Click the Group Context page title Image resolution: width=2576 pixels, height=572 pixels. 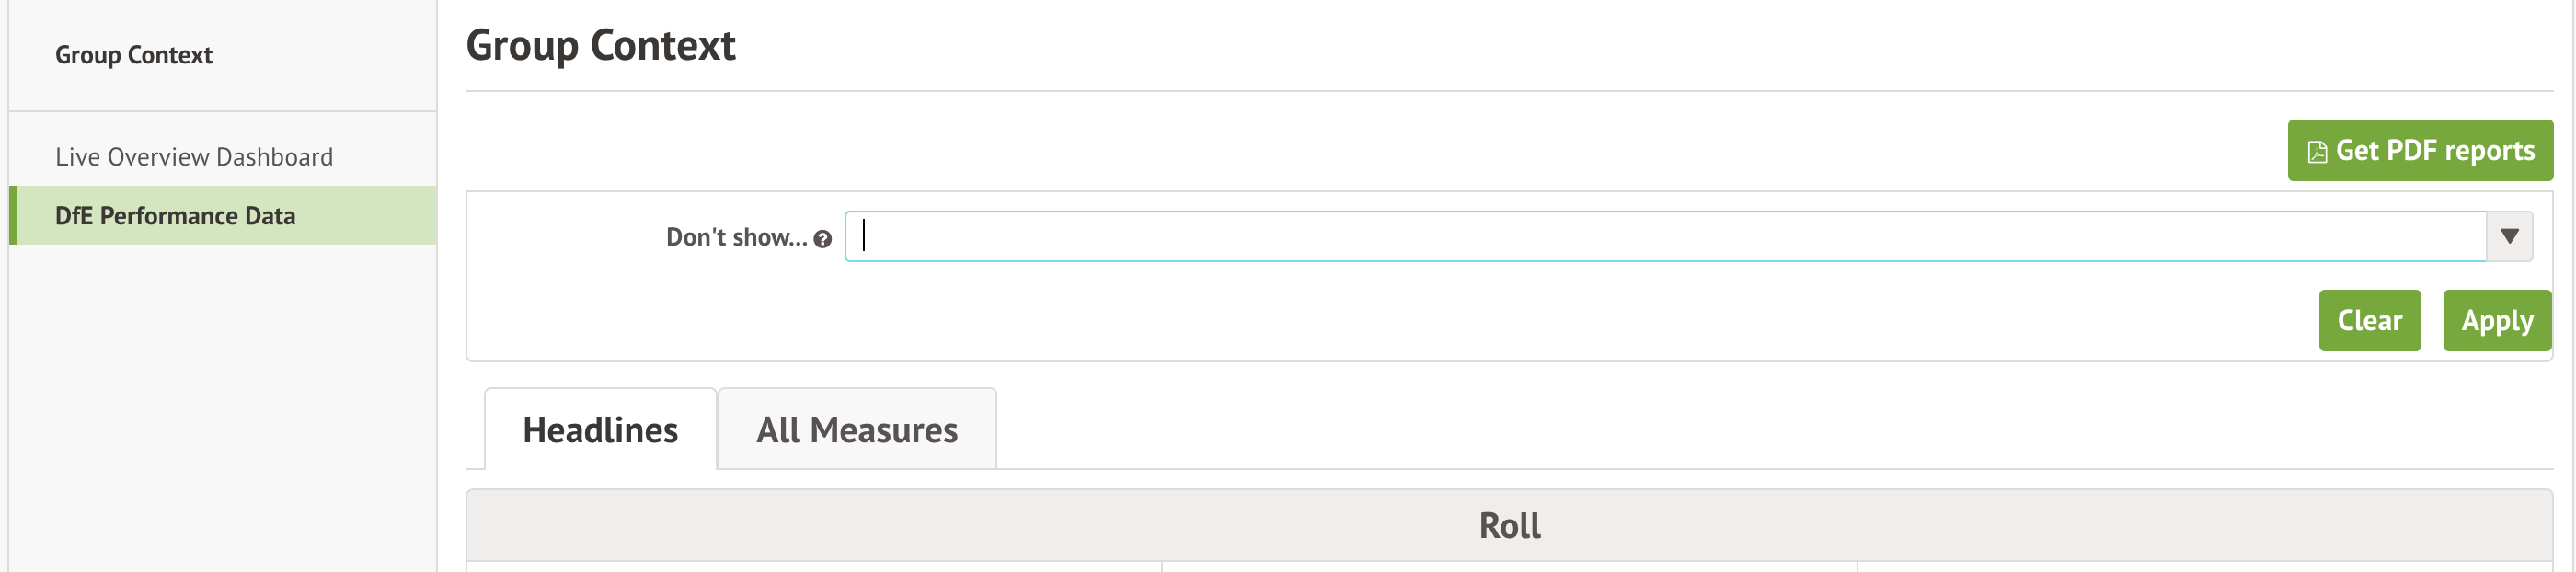coord(600,46)
